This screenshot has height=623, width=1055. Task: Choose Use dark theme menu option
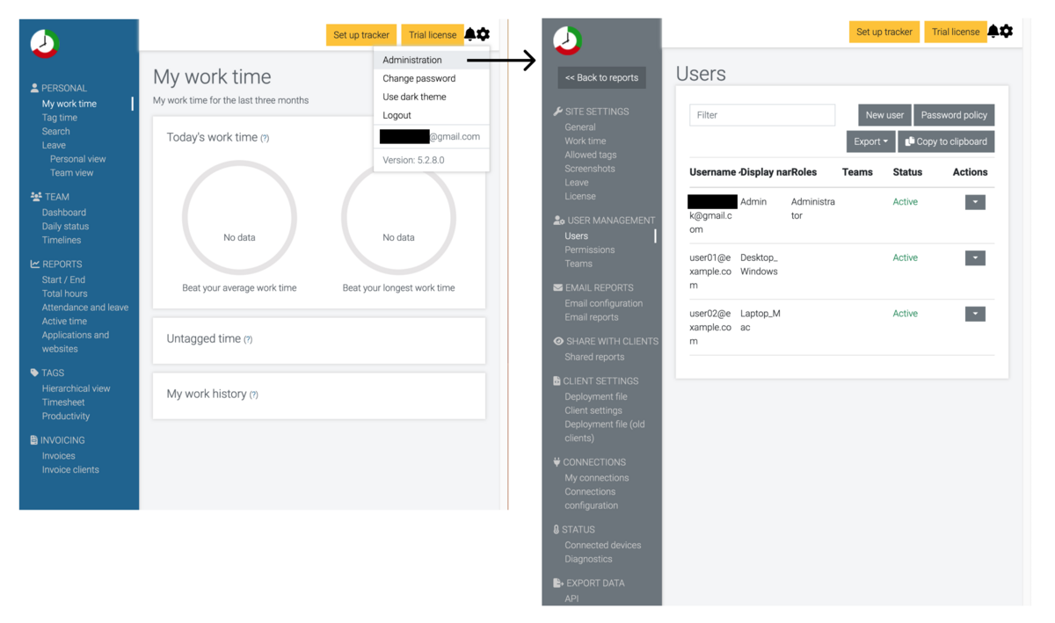click(414, 97)
